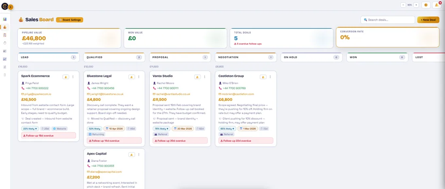Open the three-dot menu on Bluestone Legal
This screenshot has width=445, height=189.
(x=139, y=76)
